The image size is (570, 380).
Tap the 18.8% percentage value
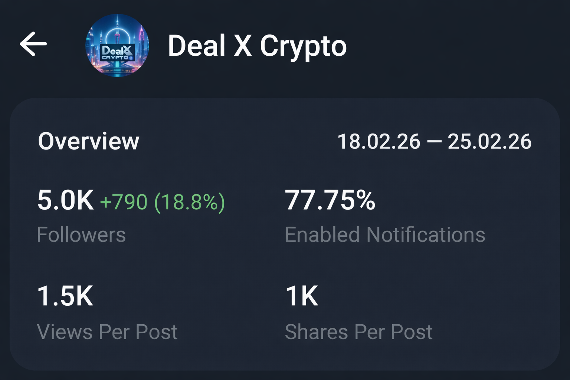click(189, 202)
